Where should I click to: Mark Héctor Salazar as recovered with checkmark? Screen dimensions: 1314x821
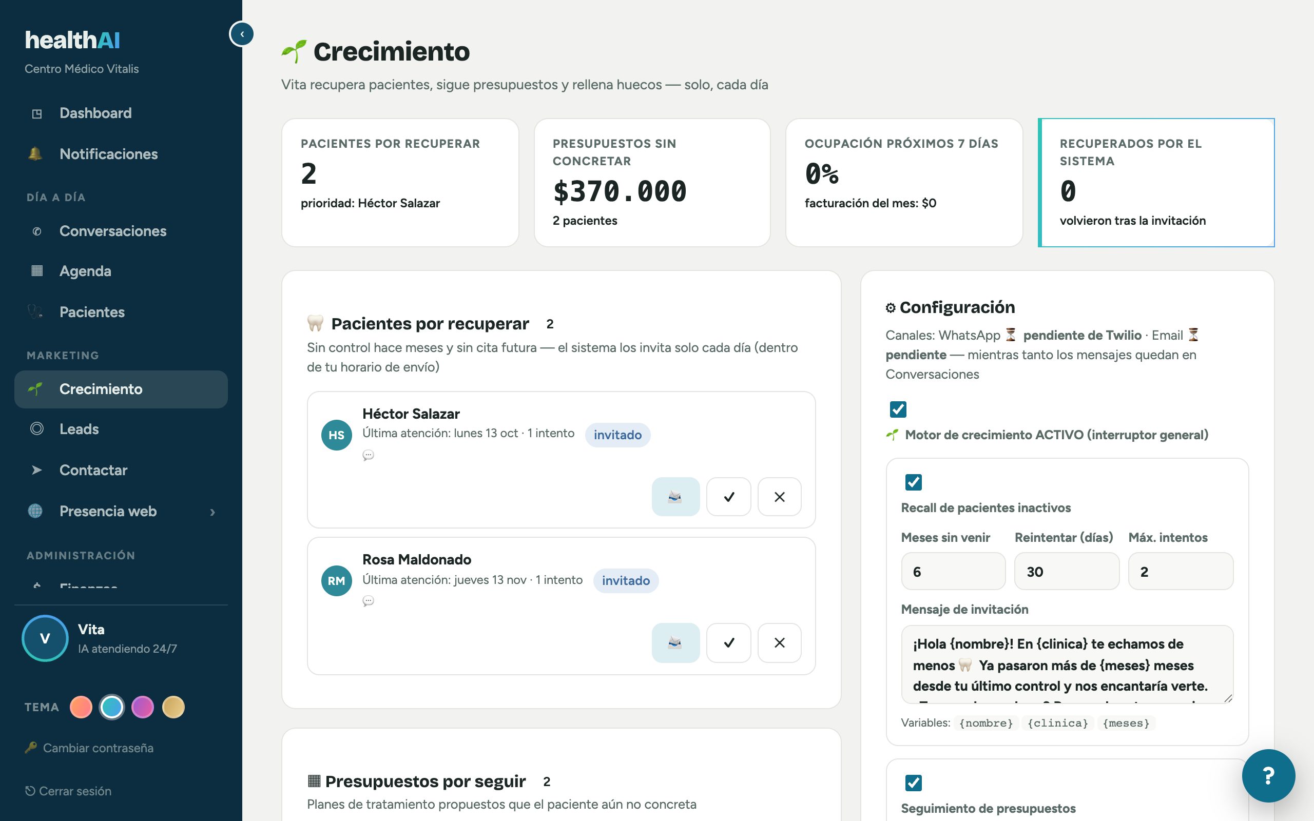click(x=729, y=497)
